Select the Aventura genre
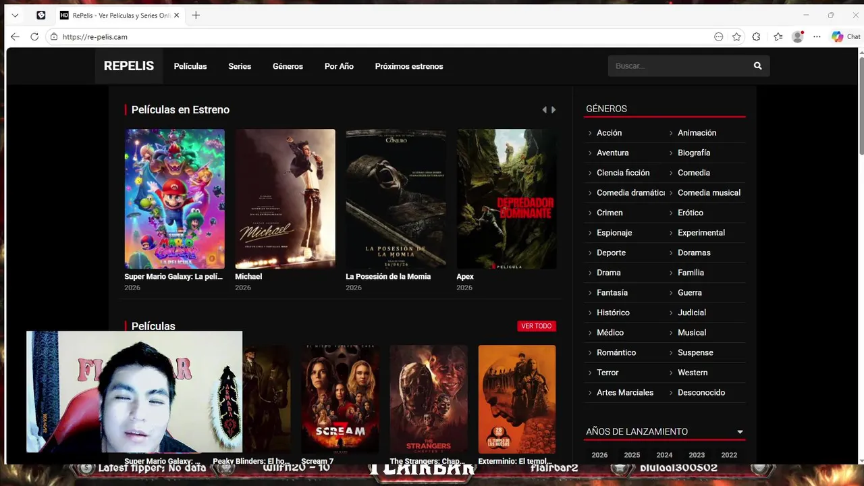The width and height of the screenshot is (864, 486). click(x=612, y=153)
